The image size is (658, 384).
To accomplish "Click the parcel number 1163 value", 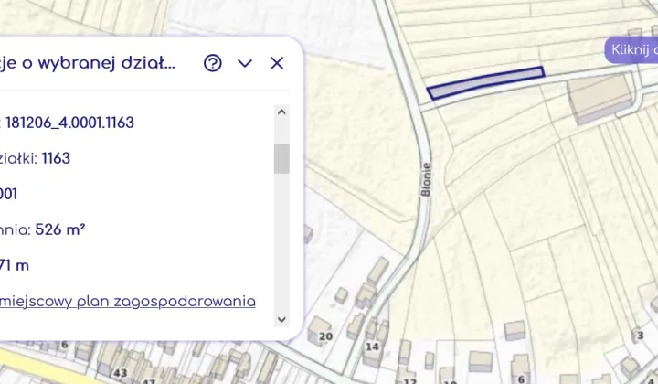I will (x=57, y=158).
